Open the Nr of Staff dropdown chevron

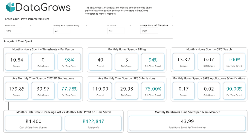pyautogui.click(x=131, y=25)
